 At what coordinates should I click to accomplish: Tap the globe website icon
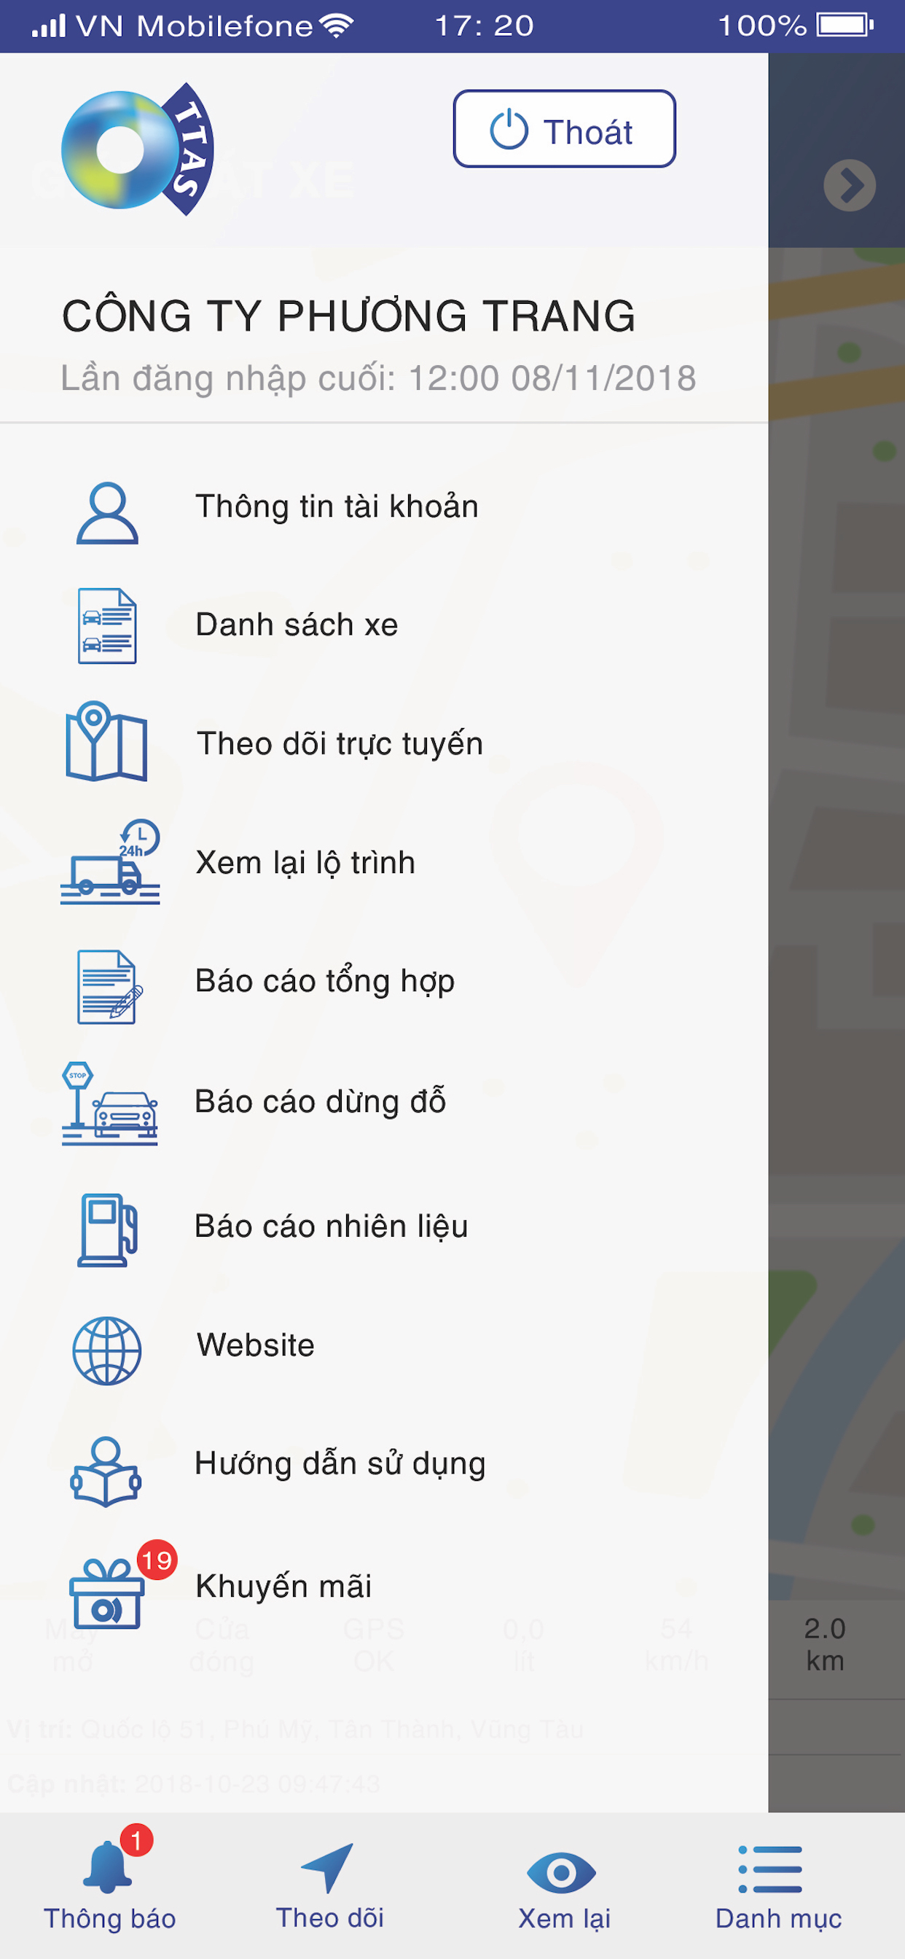tap(106, 1350)
